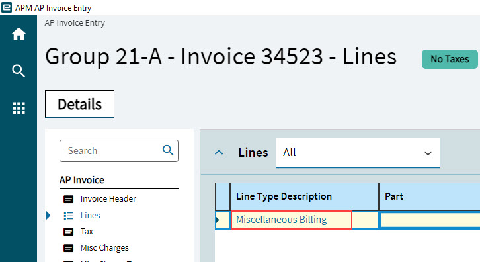Screen dimensions: 480x262
Task: Open the Miscellaneous Billing line link
Action: 282,220
